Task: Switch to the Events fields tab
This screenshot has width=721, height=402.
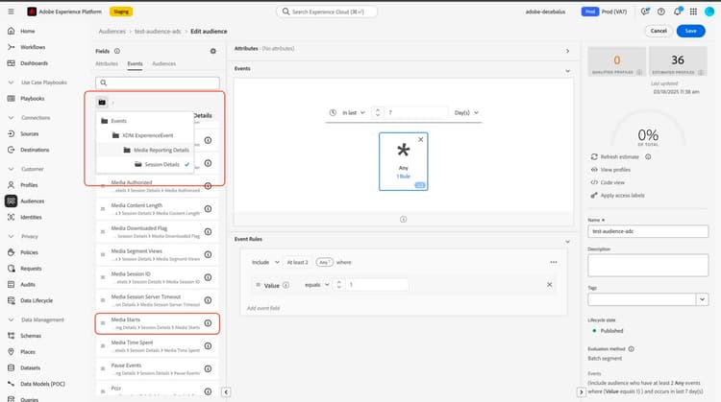Action: pyautogui.click(x=135, y=63)
